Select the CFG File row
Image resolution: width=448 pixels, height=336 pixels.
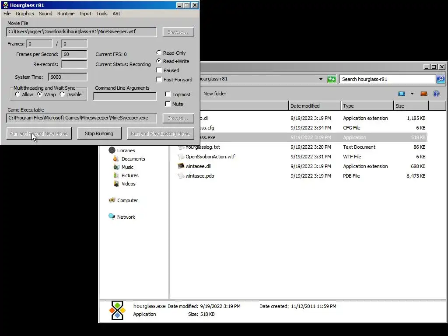pyautogui.click(x=313, y=128)
